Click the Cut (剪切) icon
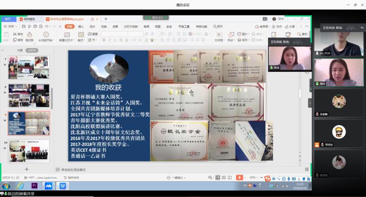The image size is (366, 197). pos(18,34)
